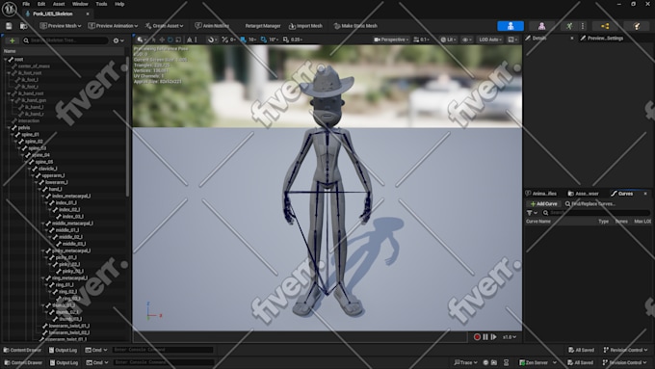Open the Curves filter funnel dropdown
The height and width of the screenshot is (369, 655).
point(532,213)
